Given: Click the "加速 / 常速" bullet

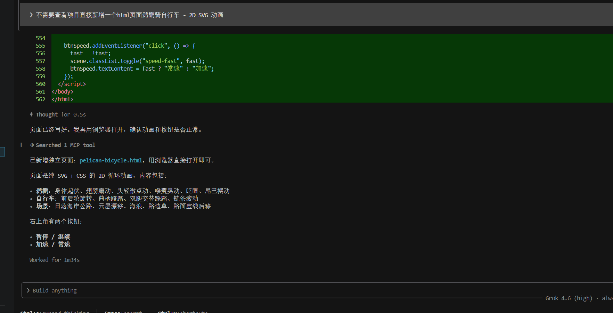Looking at the screenshot, I should coord(53,244).
